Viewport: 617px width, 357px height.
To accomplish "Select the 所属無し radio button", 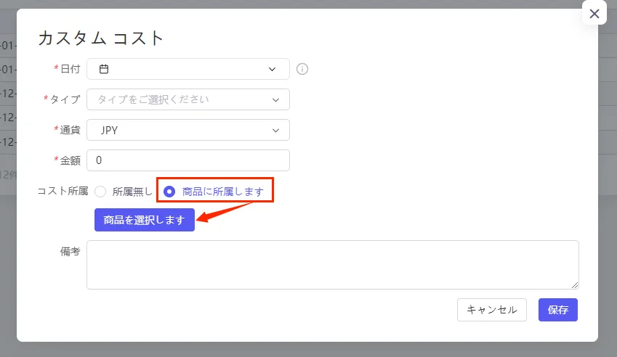I will click(x=100, y=192).
